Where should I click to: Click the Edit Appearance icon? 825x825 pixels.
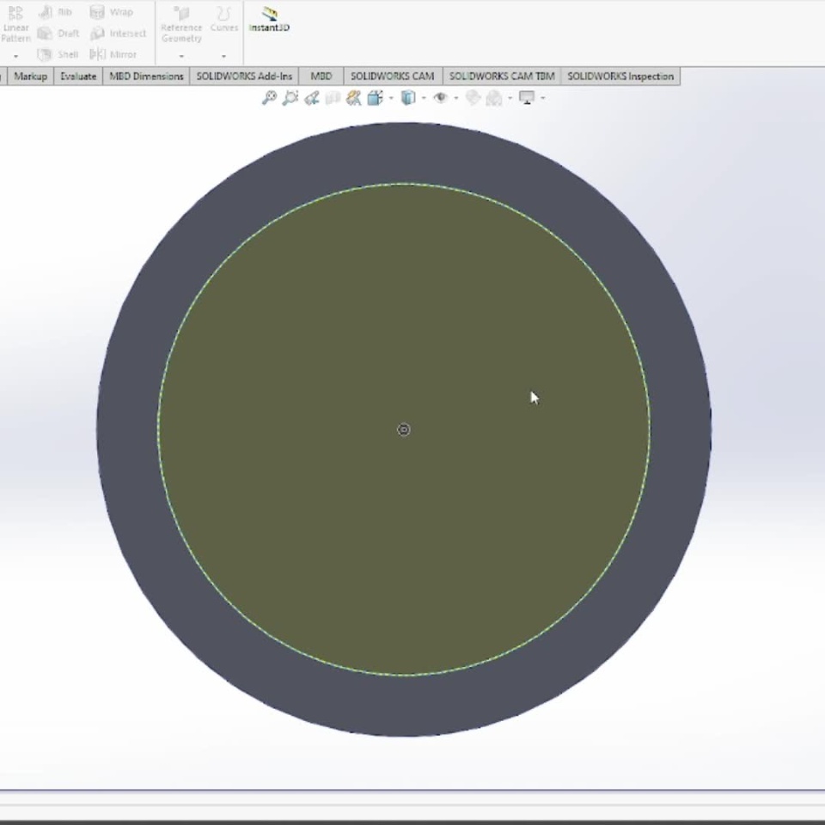point(473,98)
